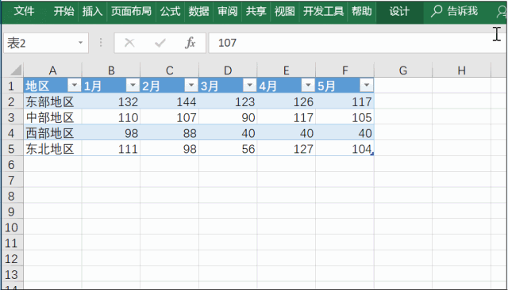Open the 文件 menu tab
Screen dimensions: 508x290
[x=24, y=11]
